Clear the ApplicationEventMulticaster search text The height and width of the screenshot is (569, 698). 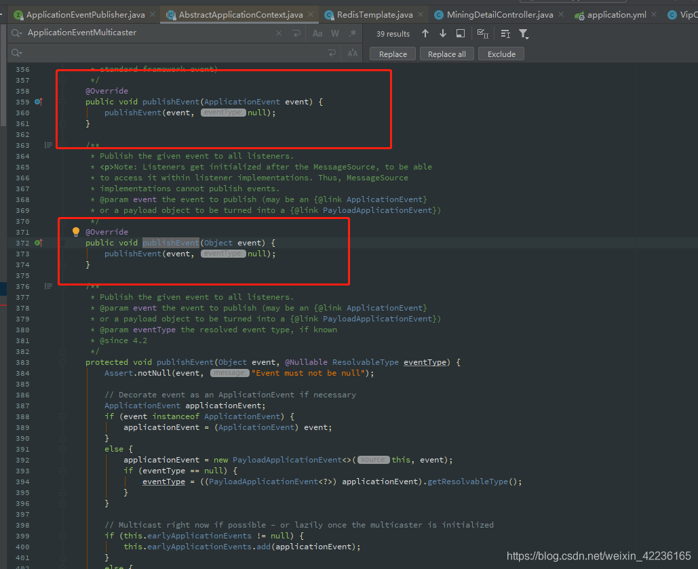pos(279,33)
